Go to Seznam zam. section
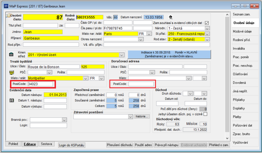This screenshot has width=262, height=153. [245, 14]
